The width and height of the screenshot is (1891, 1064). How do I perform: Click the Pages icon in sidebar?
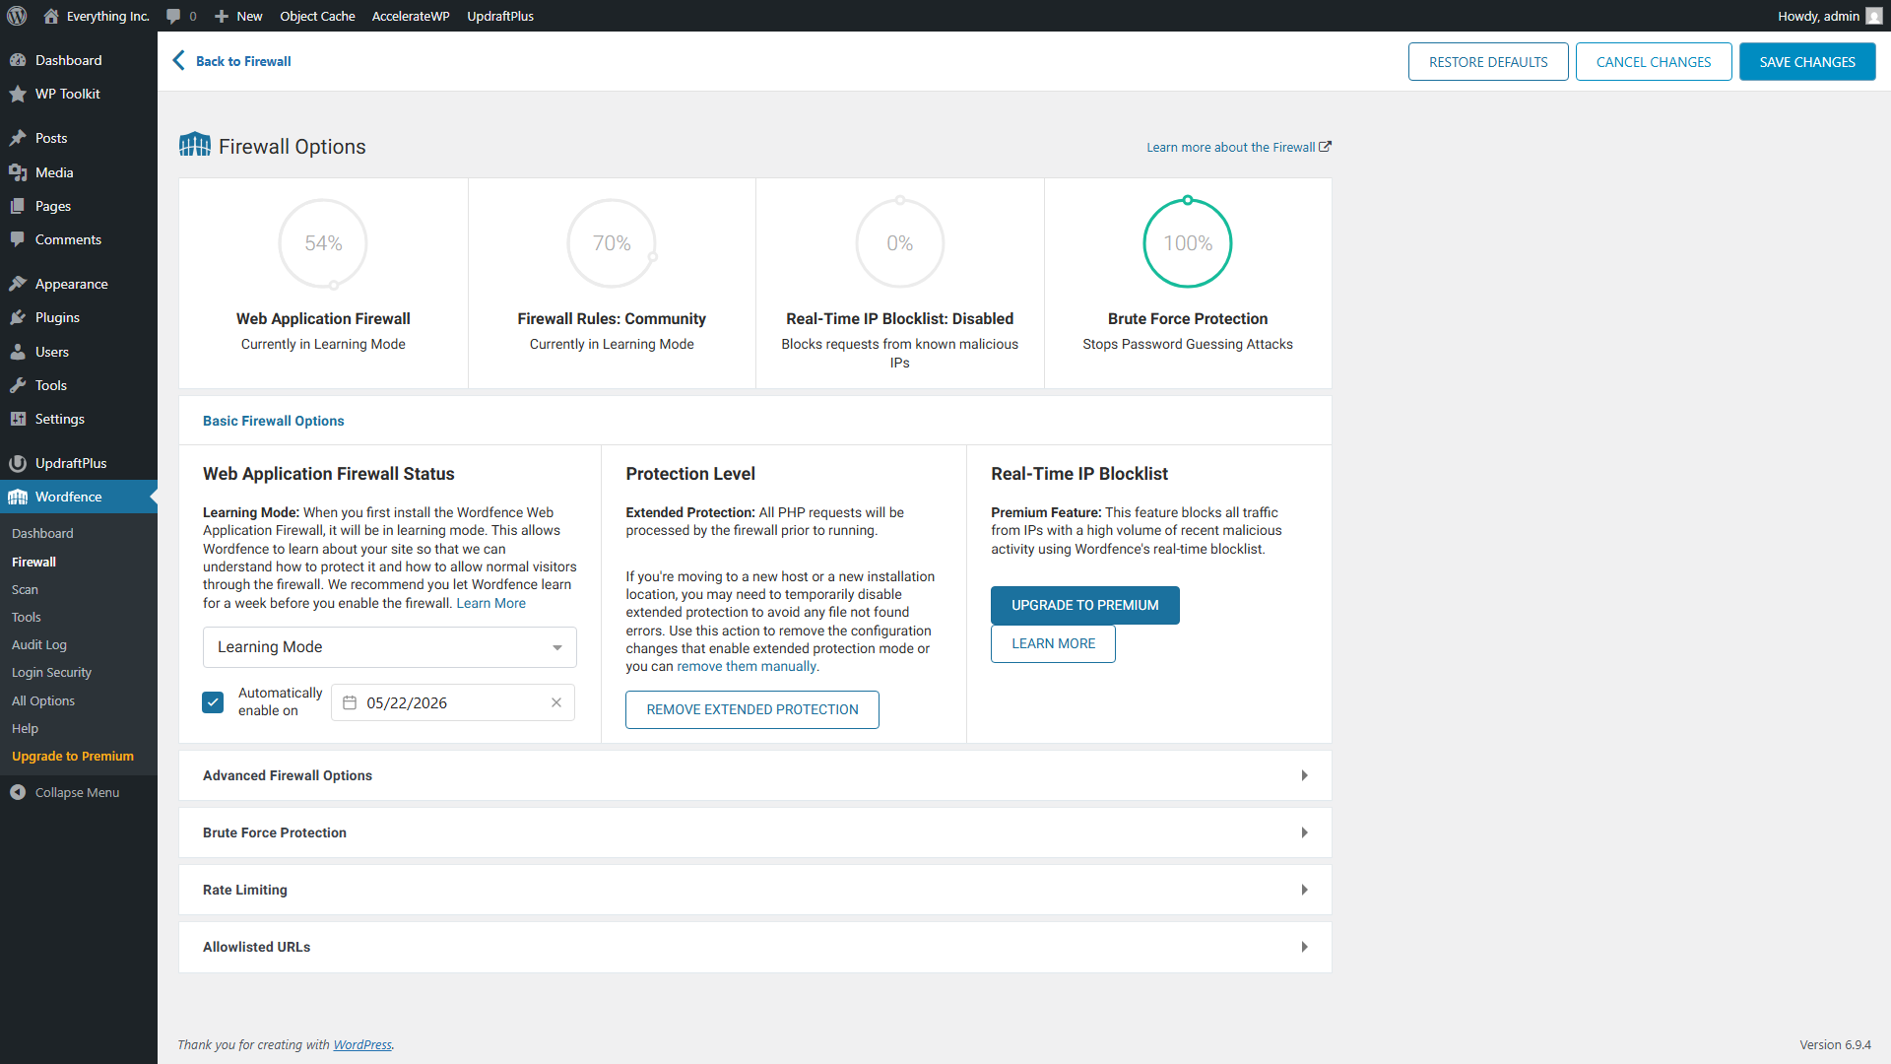(18, 206)
